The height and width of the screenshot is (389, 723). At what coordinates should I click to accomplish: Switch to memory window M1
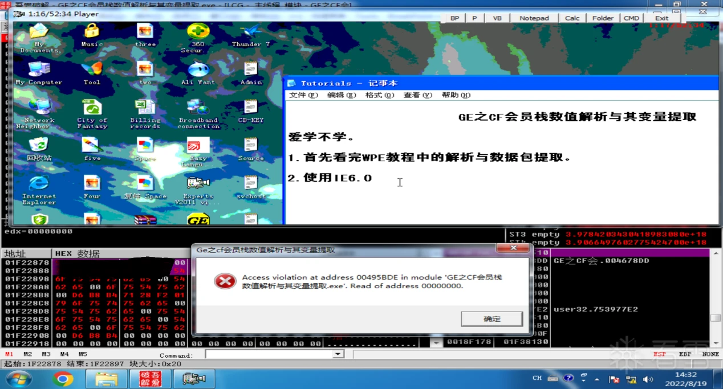point(9,354)
